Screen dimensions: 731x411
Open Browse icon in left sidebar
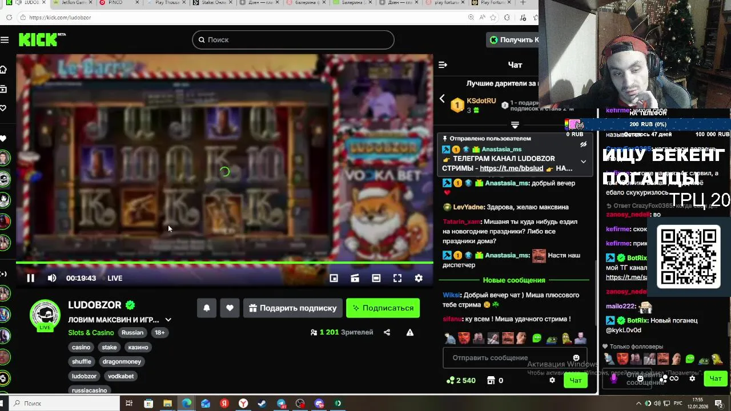tap(3, 88)
